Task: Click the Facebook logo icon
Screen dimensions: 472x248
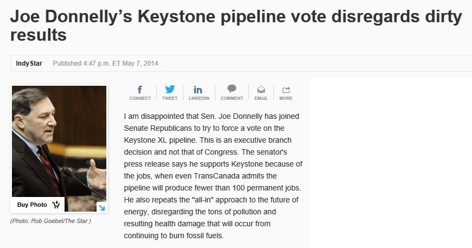Action: (140, 90)
